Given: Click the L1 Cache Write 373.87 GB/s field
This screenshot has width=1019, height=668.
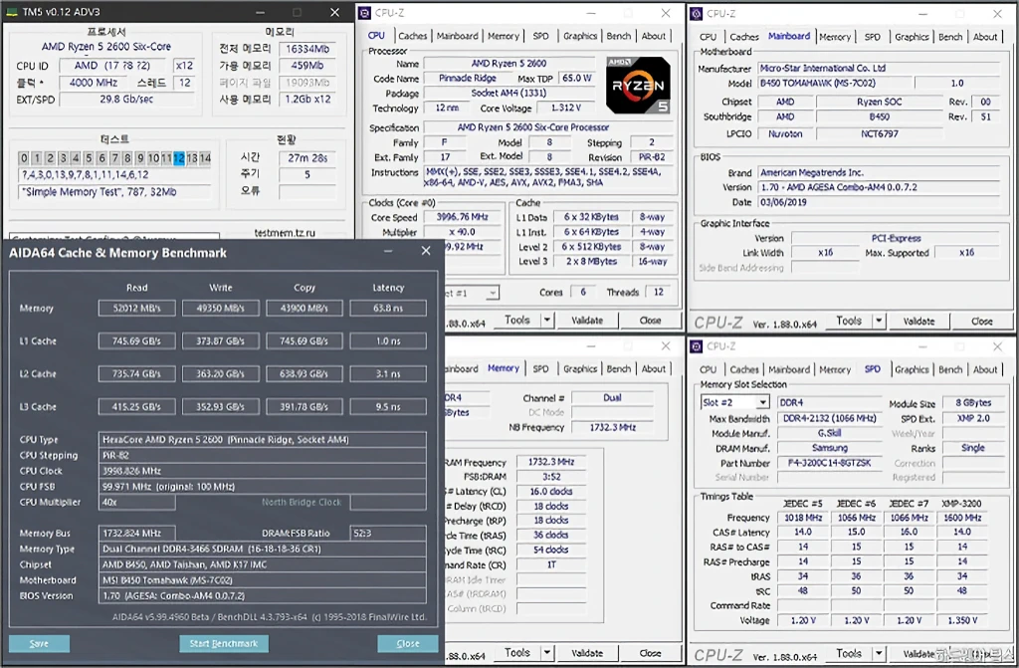Looking at the screenshot, I should coord(220,340).
